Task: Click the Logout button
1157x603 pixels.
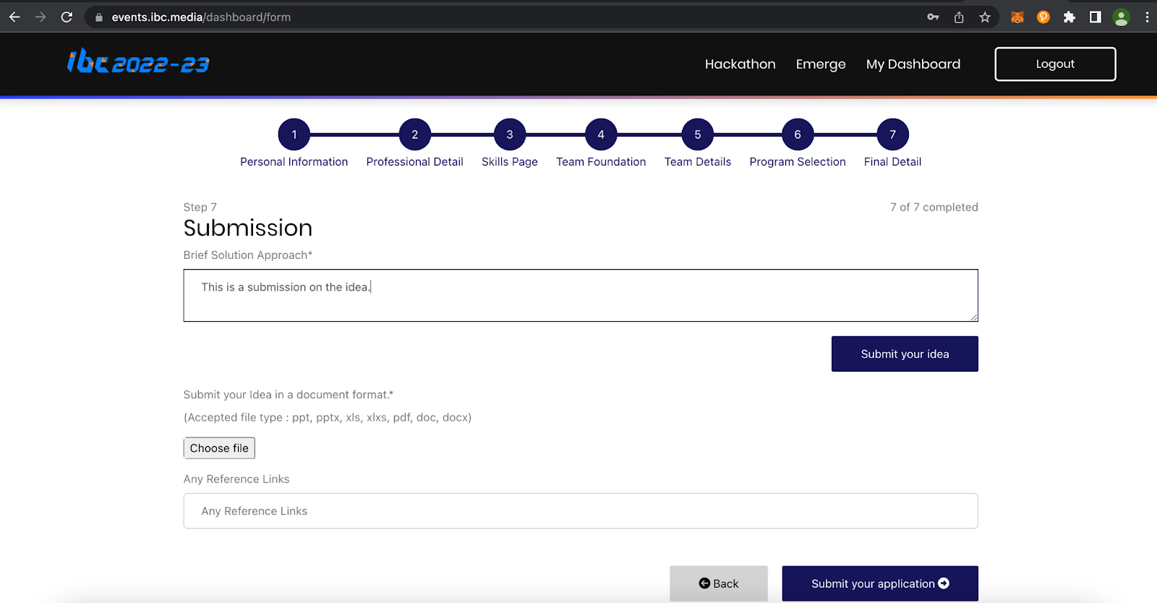Action: (1055, 64)
